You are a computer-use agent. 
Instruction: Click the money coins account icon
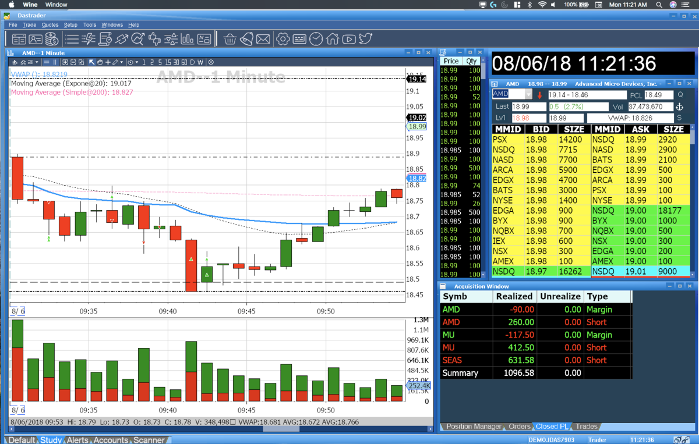click(52, 39)
